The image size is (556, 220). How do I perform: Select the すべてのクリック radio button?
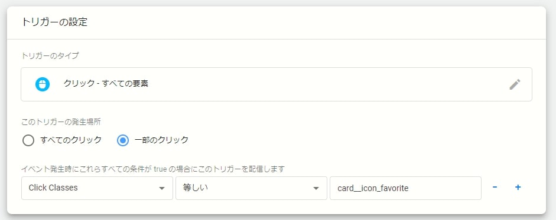pos(28,140)
